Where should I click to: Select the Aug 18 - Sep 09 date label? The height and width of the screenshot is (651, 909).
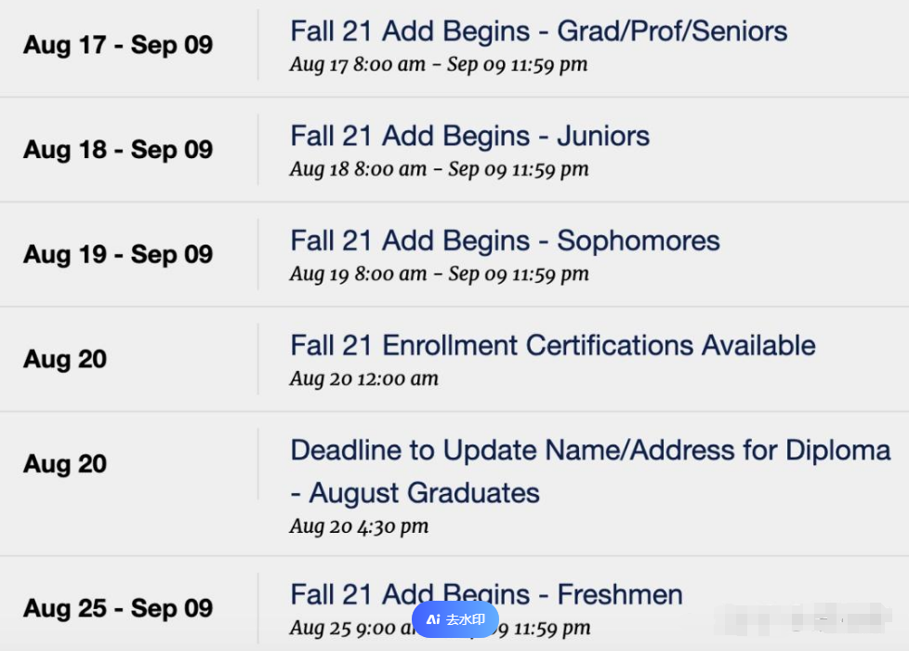[x=118, y=150]
